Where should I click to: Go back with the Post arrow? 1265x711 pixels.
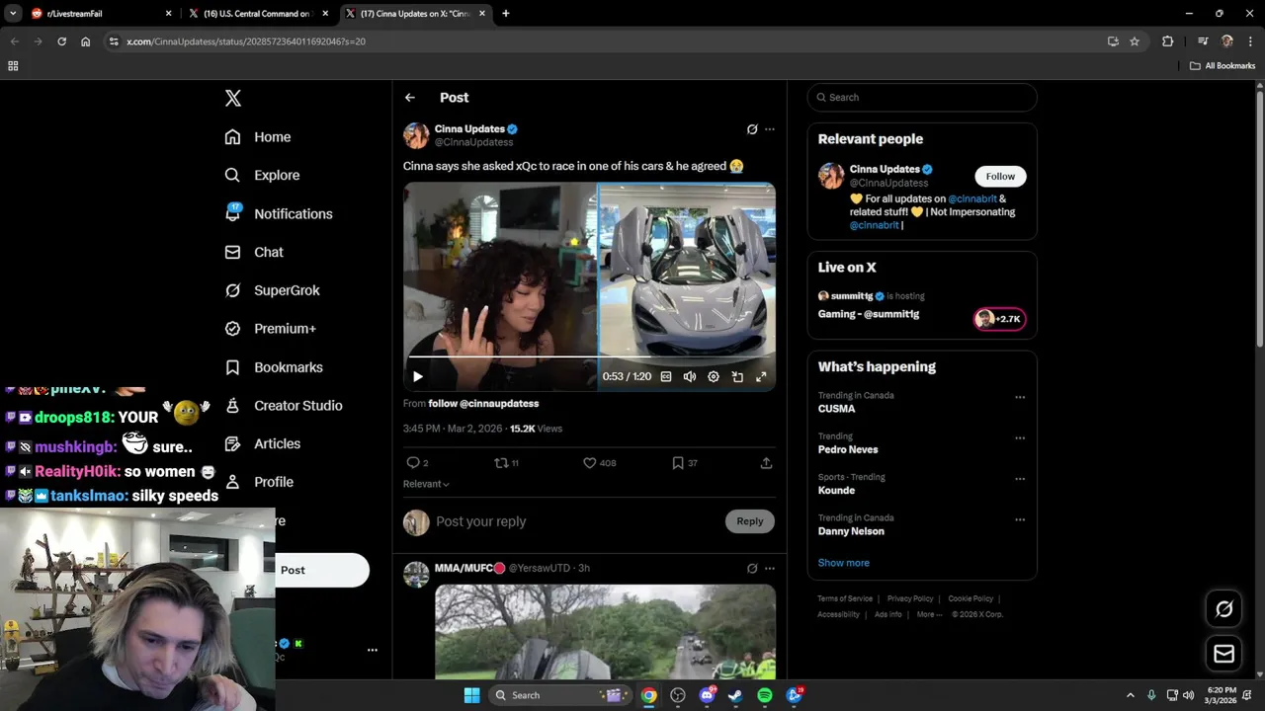click(x=410, y=98)
